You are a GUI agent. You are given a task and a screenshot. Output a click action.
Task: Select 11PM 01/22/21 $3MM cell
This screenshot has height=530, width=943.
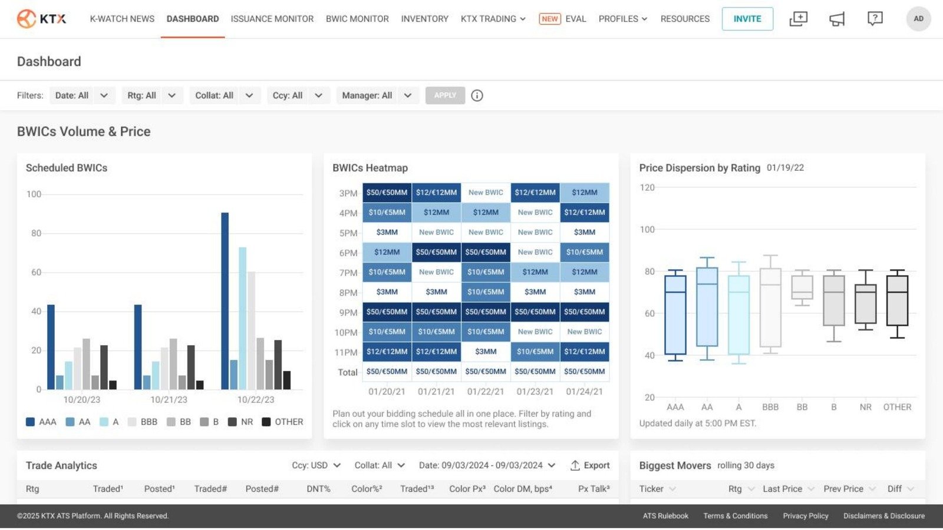486,352
